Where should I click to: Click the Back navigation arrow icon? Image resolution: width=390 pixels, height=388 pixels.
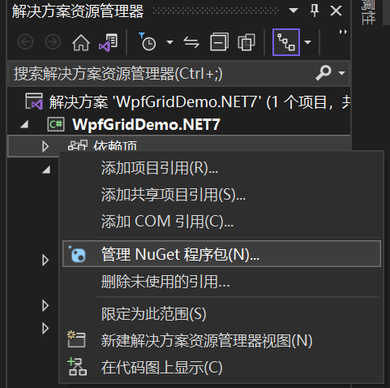[x=25, y=42]
